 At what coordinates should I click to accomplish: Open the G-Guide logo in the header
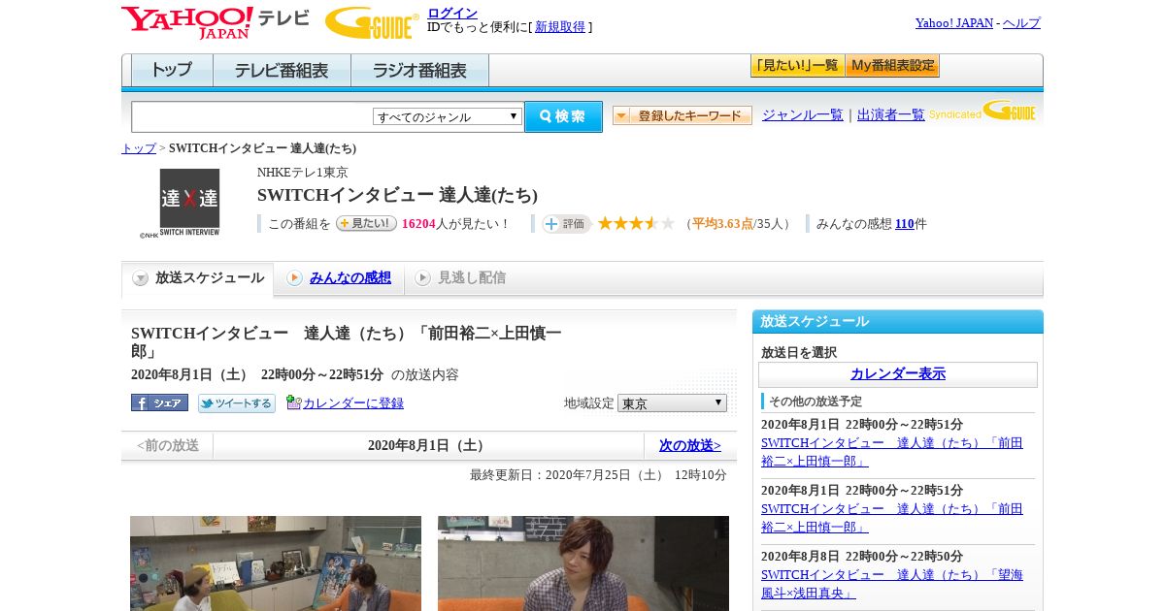pyautogui.click(x=372, y=23)
